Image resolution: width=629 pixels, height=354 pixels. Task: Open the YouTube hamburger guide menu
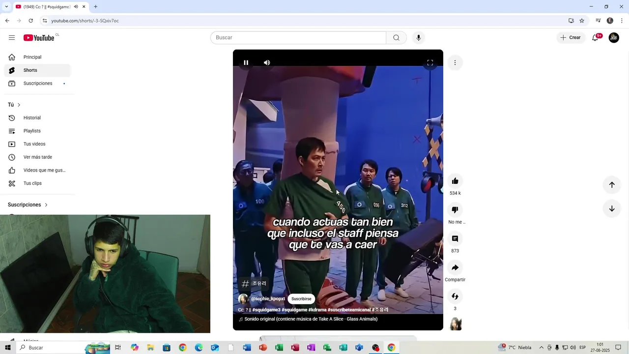coord(12,38)
